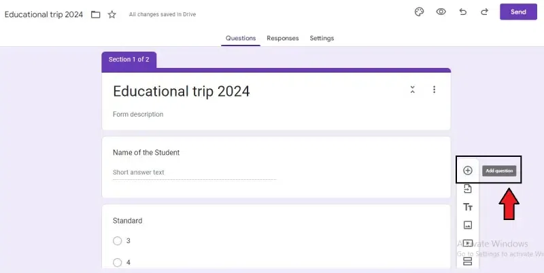Viewport: 544px width, 273px height.
Task: Add title and description icon
Action: tap(467, 207)
